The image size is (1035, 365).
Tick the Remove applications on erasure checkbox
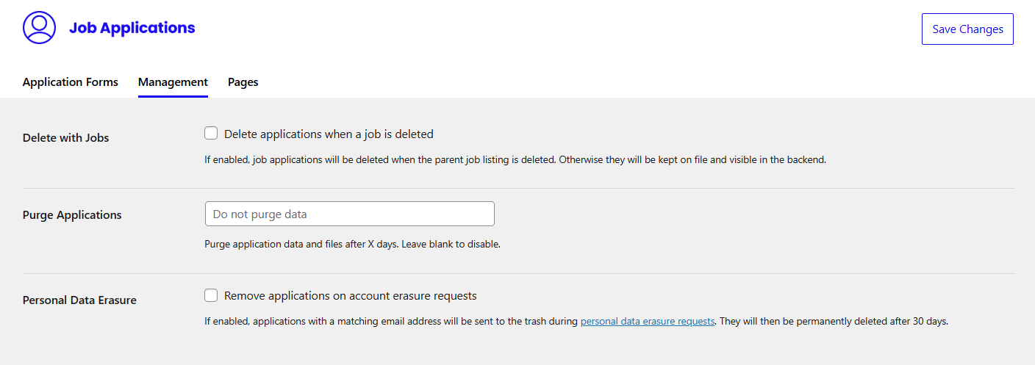click(x=211, y=295)
